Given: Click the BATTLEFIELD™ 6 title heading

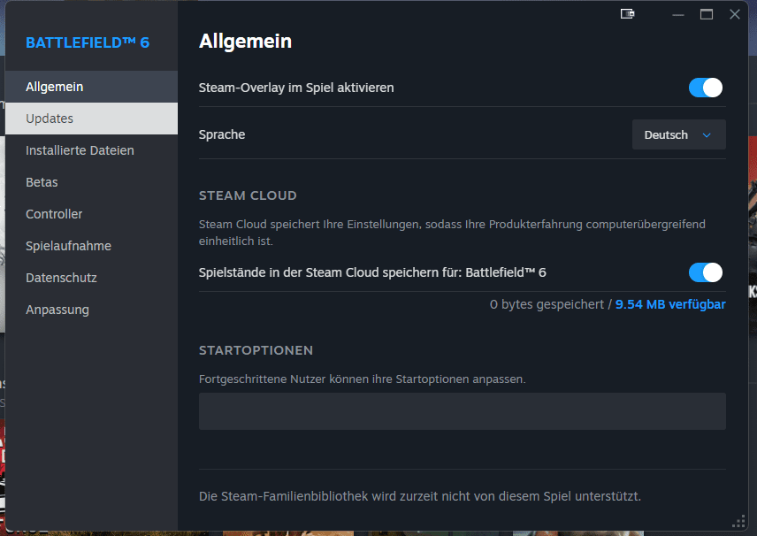Looking at the screenshot, I should 88,42.
